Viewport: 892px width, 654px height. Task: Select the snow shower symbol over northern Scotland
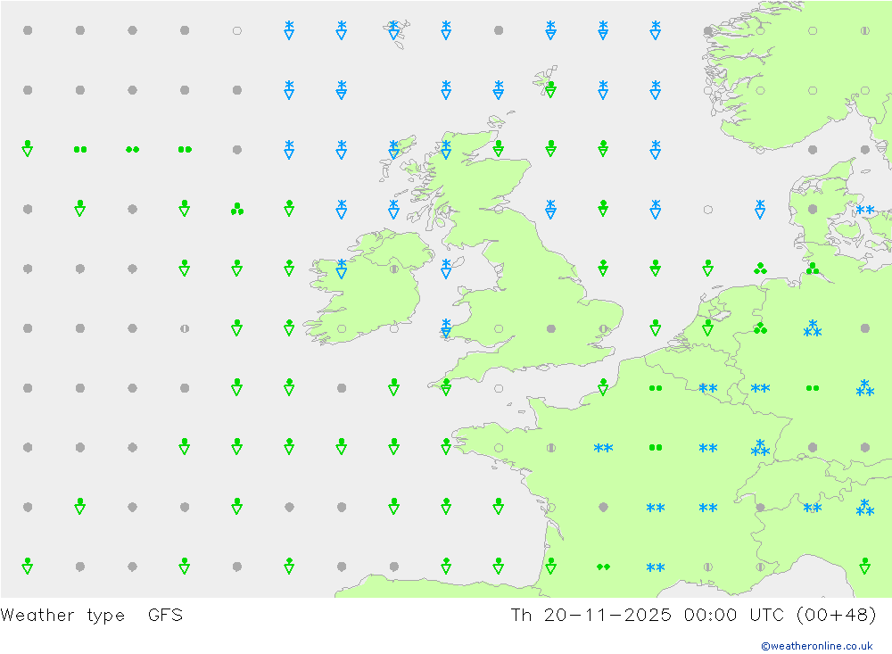[446, 150]
